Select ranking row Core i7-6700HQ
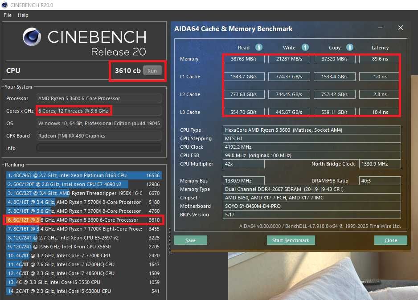The image size is (418, 300). (84, 264)
